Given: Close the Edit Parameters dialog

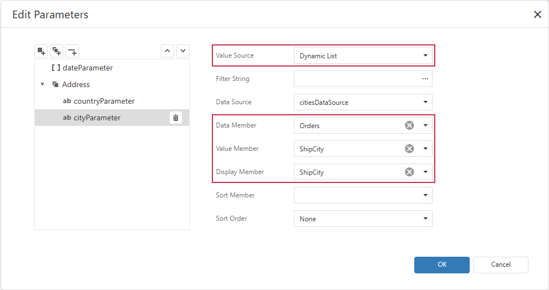Looking at the screenshot, I should coord(537,14).
